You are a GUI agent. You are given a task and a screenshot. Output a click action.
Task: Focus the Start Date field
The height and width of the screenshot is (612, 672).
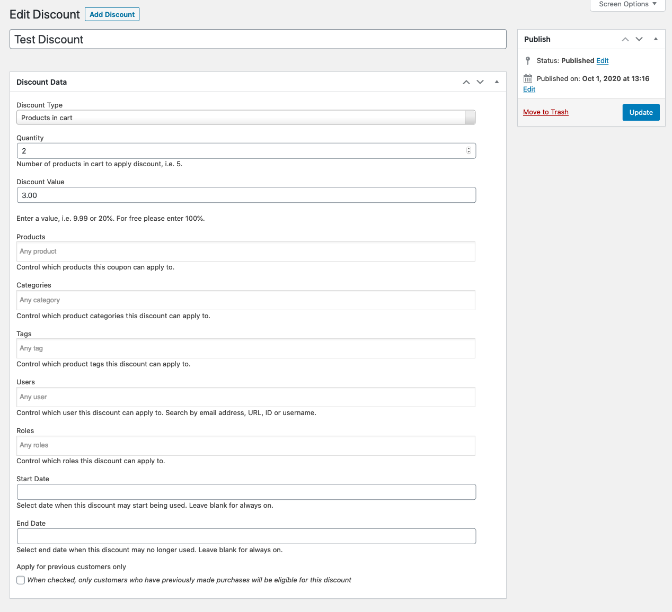[x=246, y=492]
